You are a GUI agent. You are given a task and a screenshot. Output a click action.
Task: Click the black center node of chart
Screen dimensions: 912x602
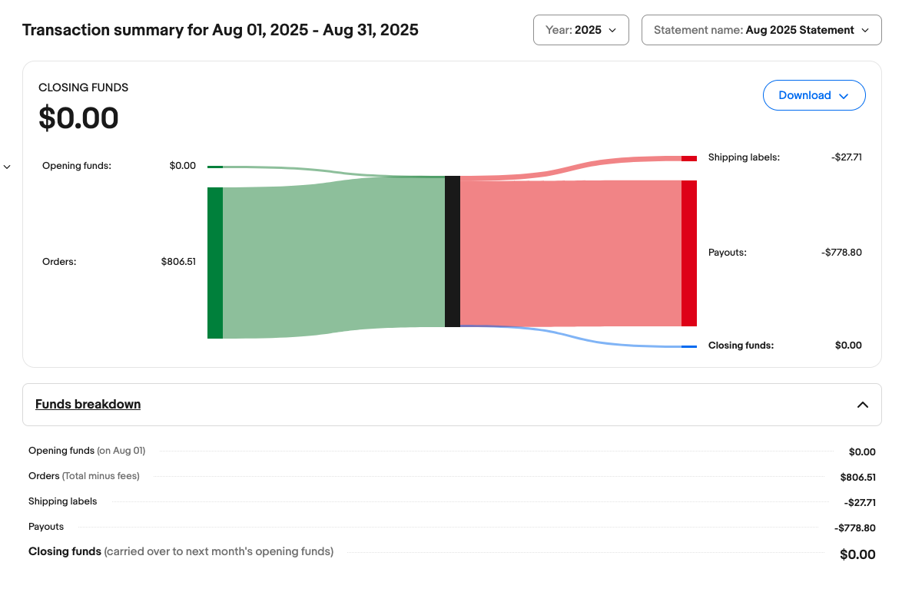click(452, 251)
